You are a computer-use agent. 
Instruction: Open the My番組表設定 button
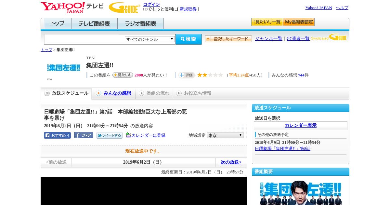(299, 22)
